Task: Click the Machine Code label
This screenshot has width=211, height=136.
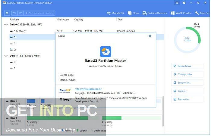Action: [68, 80]
